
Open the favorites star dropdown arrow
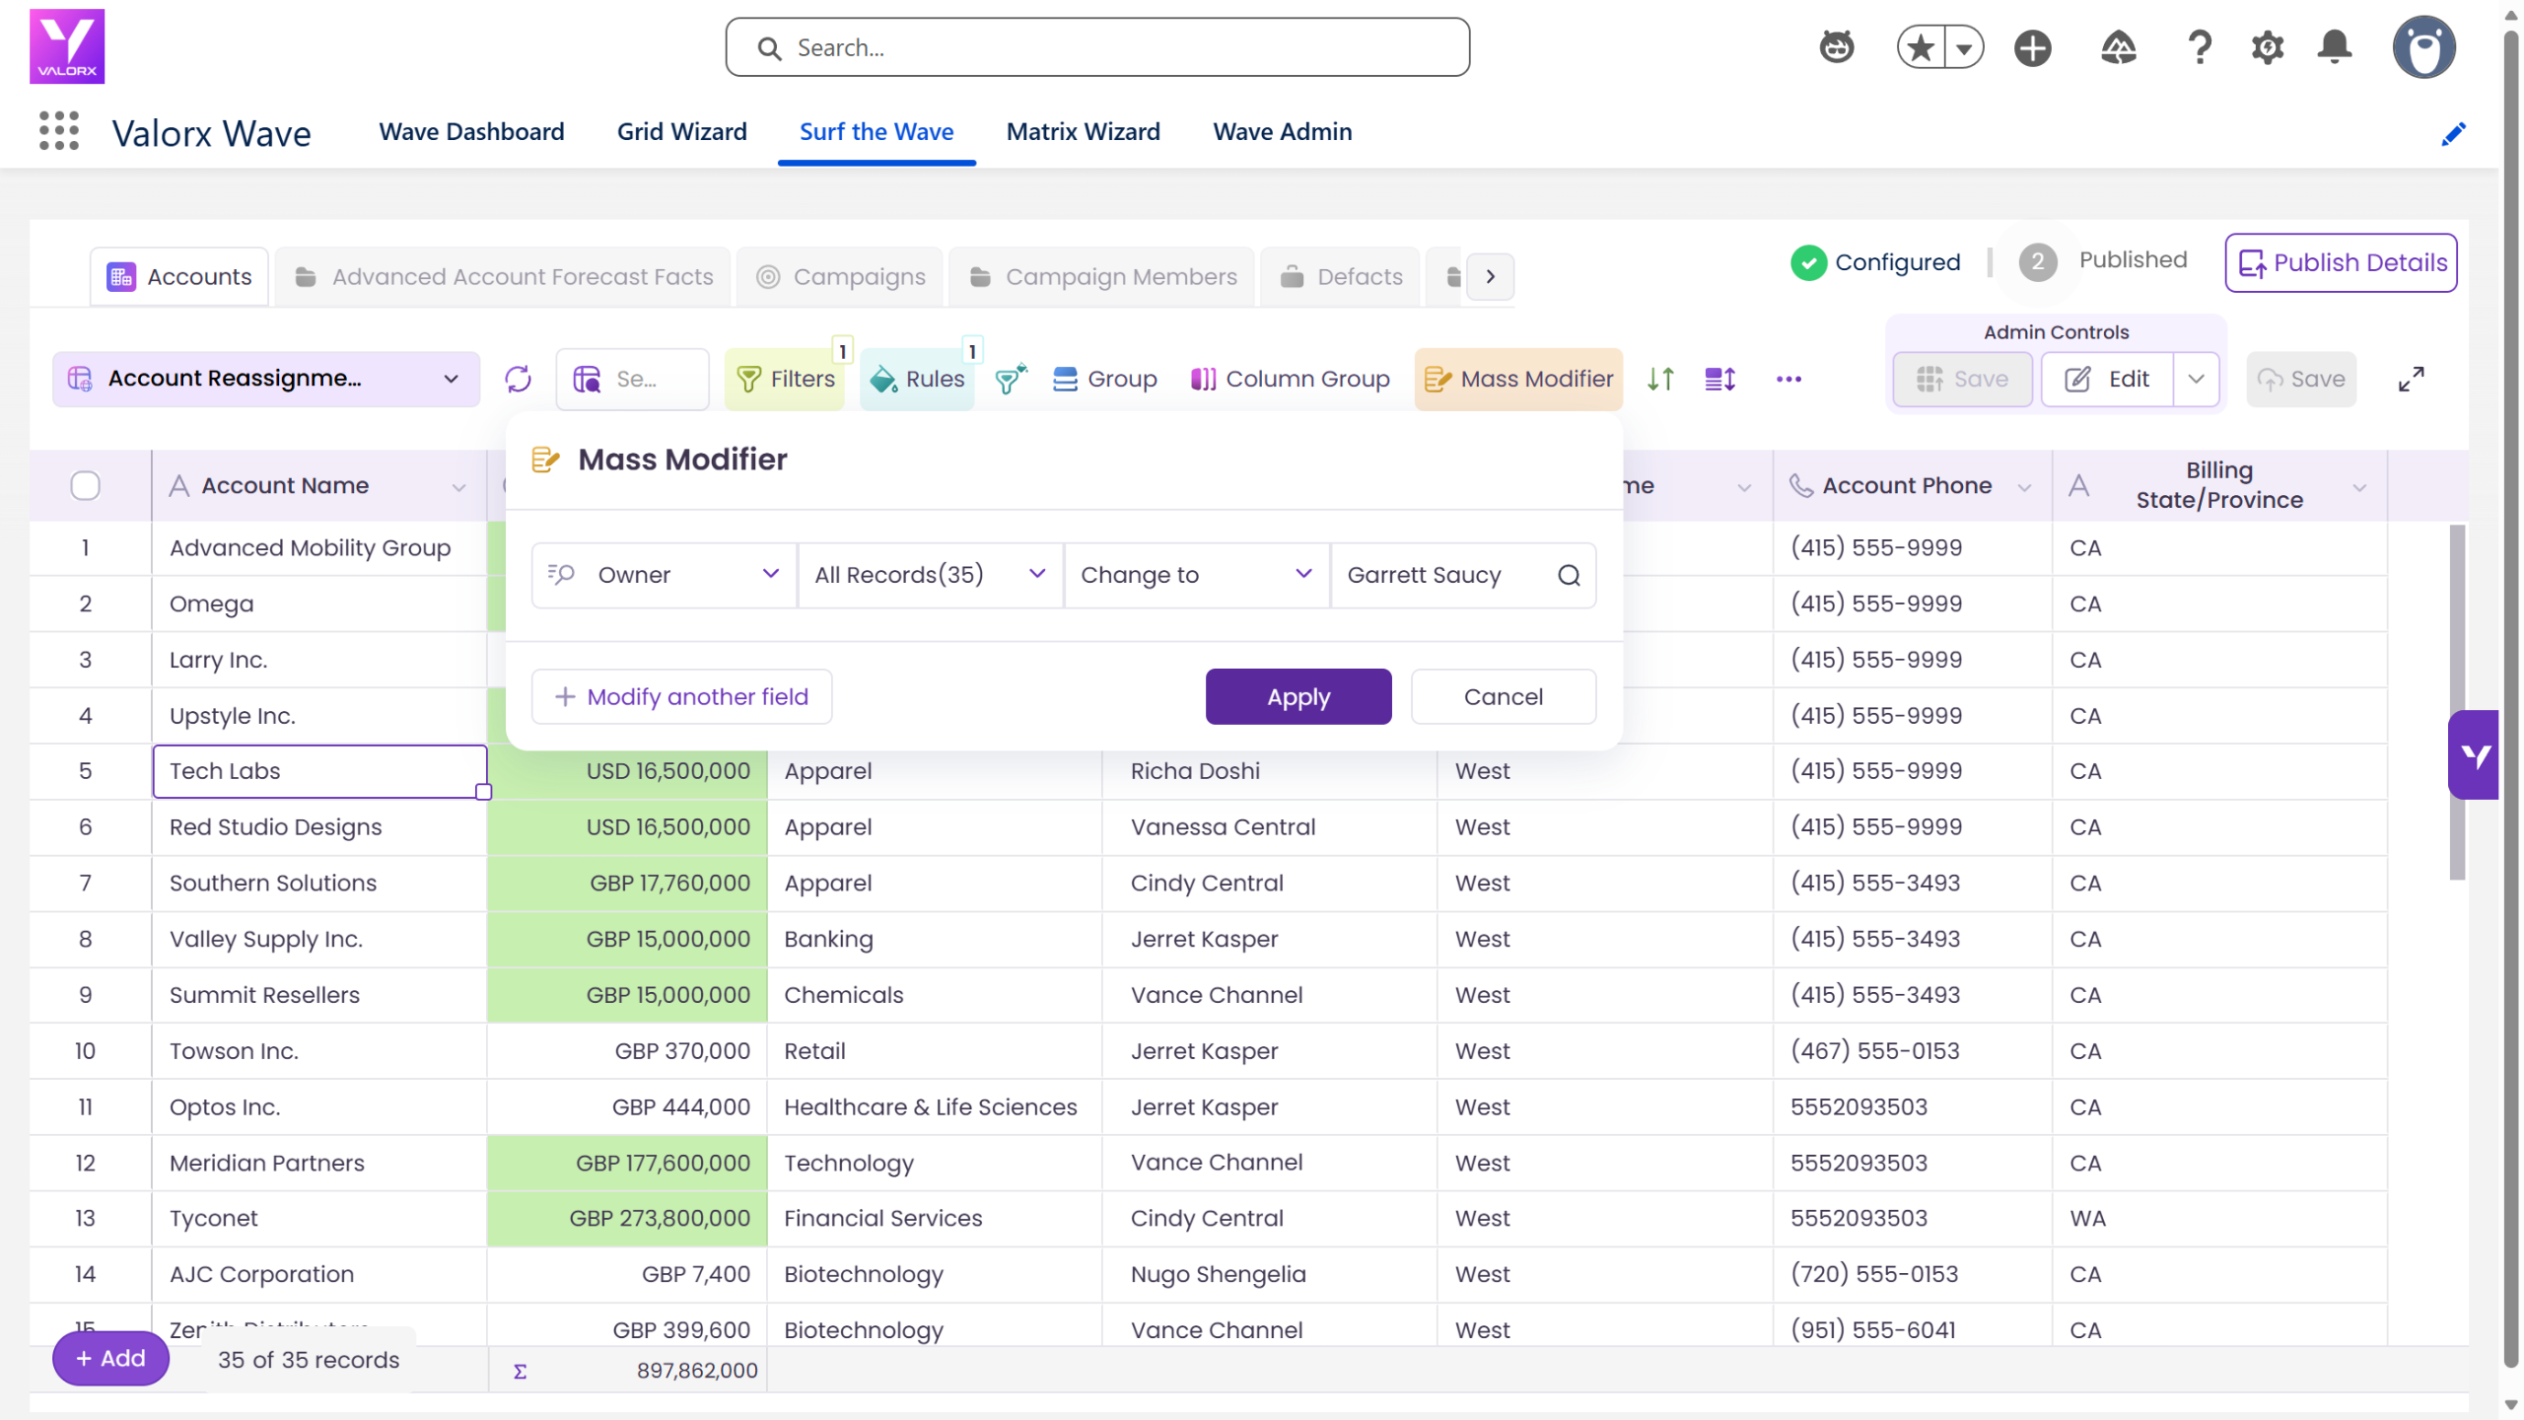click(x=1963, y=47)
